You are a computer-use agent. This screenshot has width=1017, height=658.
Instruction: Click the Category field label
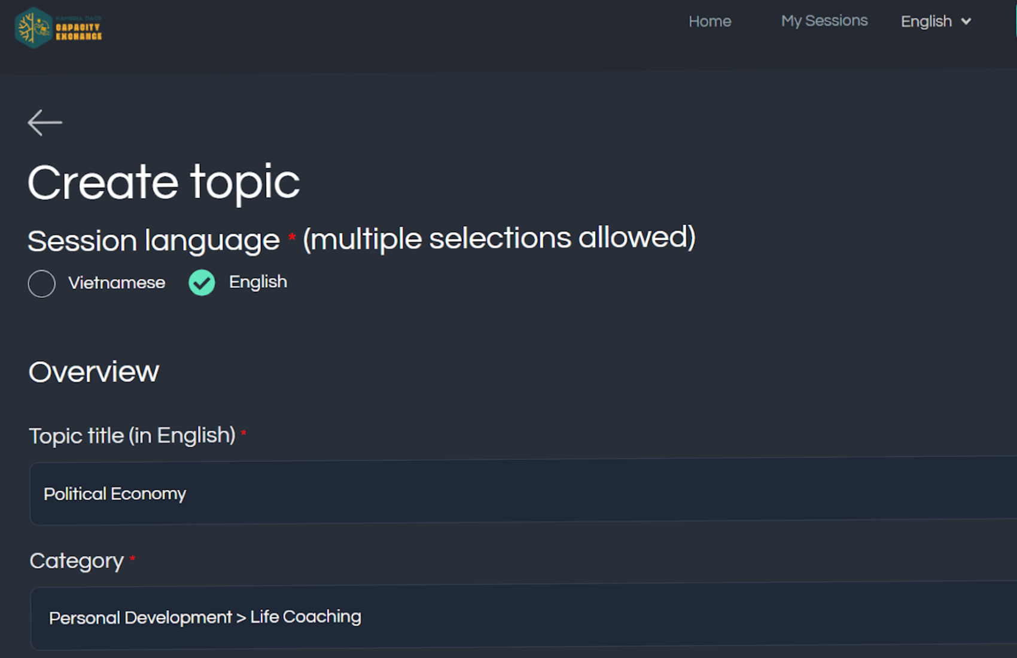(77, 561)
